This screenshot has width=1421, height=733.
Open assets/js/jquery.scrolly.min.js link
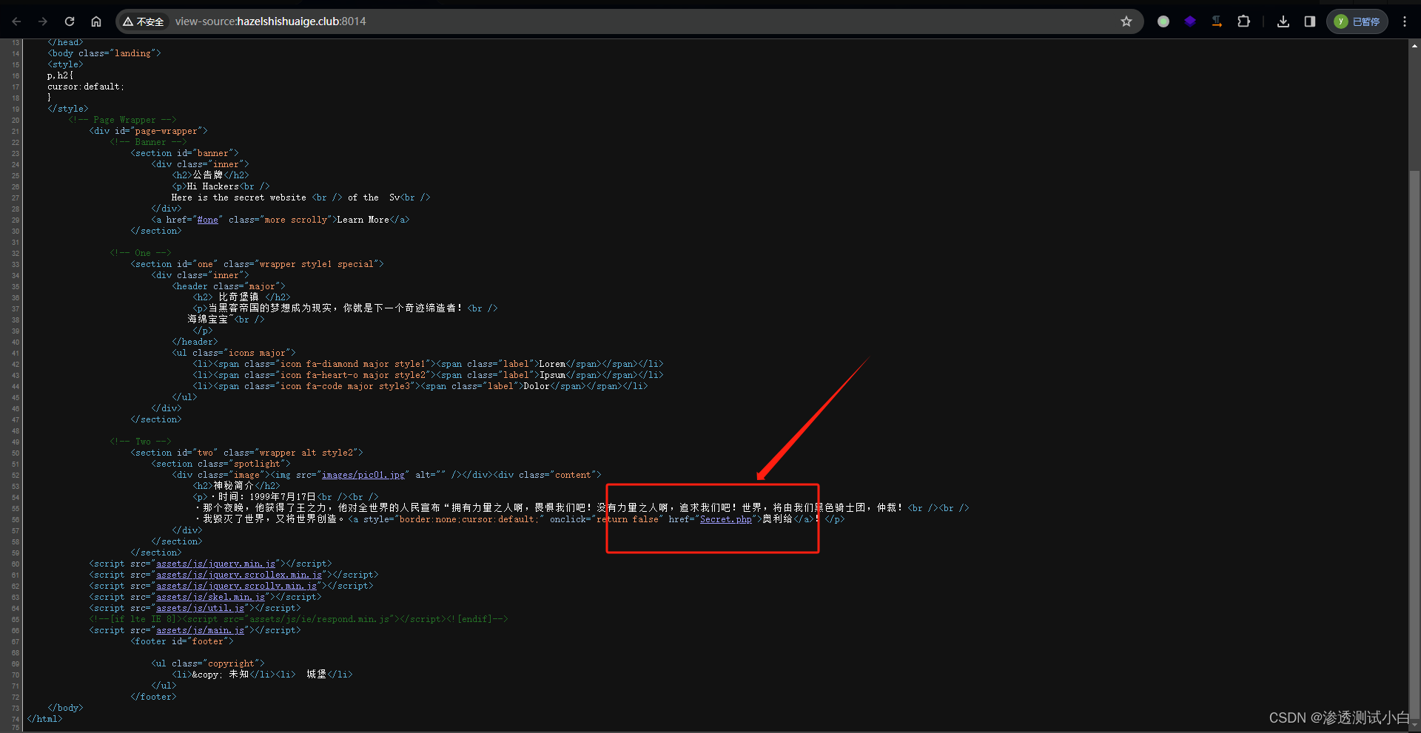tap(237, 586)
